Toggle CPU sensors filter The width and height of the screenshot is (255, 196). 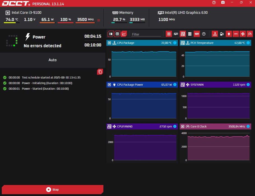(x=169, y=34)
